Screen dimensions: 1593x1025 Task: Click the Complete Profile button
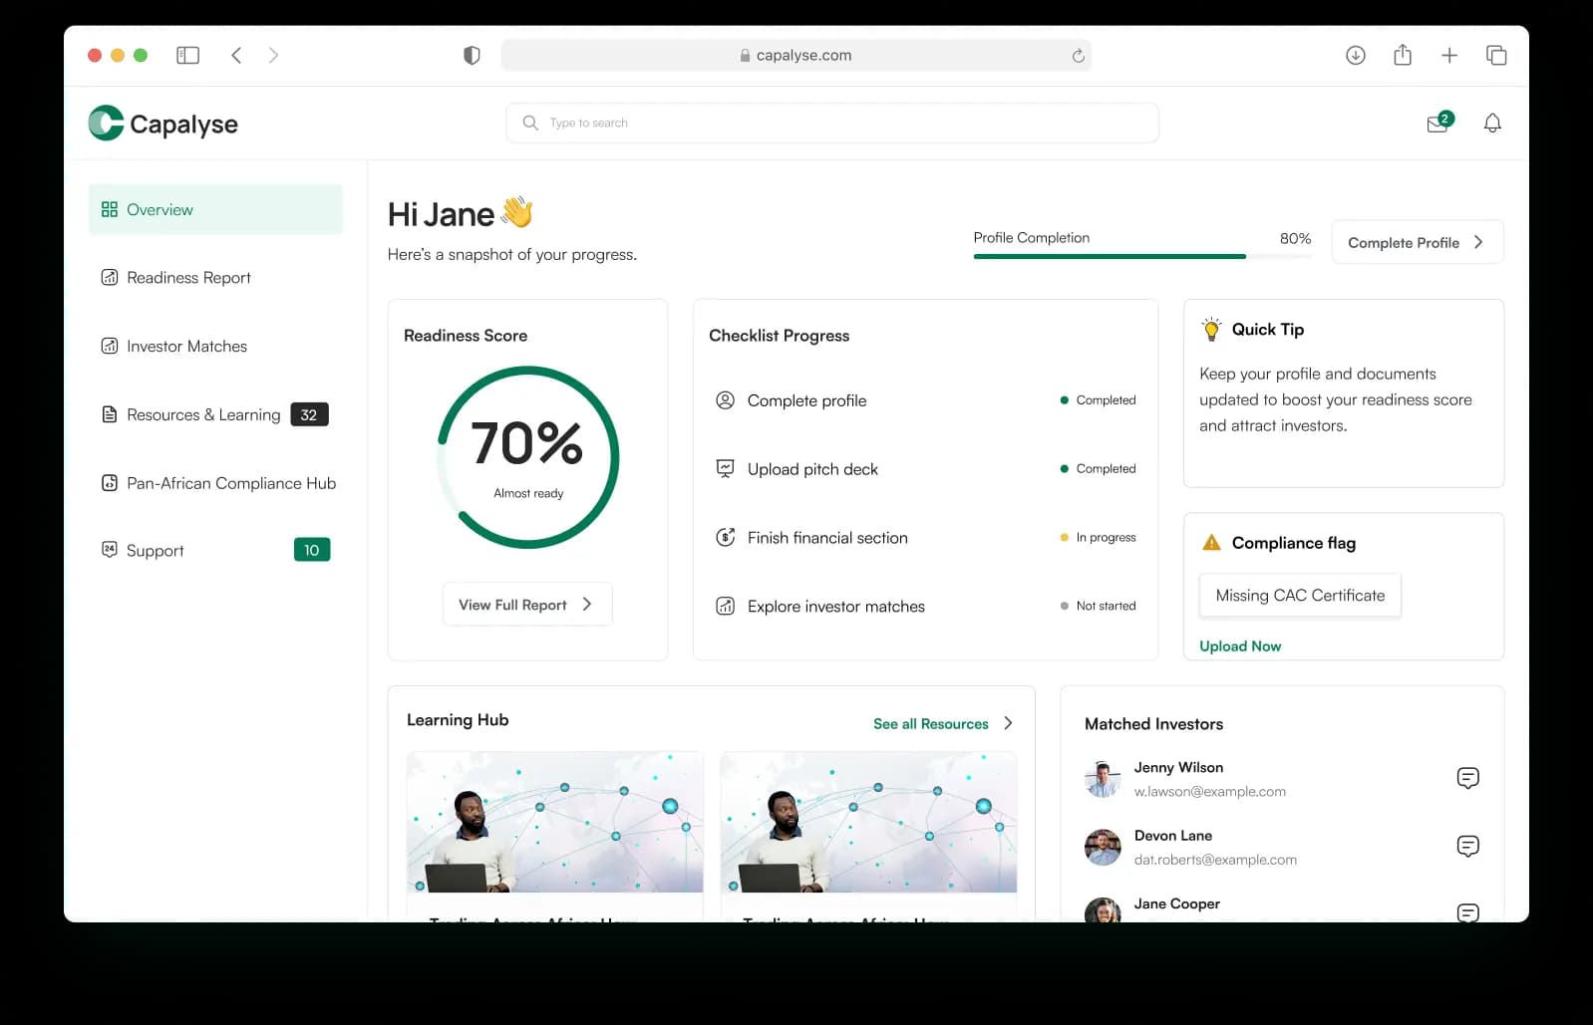(x=1418, y=243)
